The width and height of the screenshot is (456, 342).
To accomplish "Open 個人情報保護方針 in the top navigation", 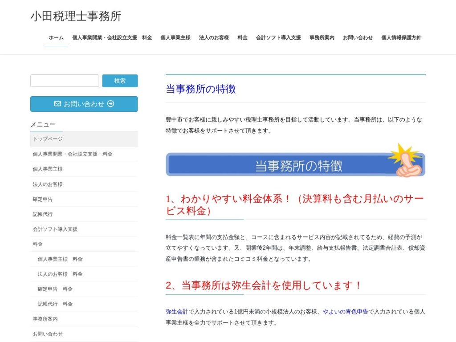I will (x=401, y=37).
